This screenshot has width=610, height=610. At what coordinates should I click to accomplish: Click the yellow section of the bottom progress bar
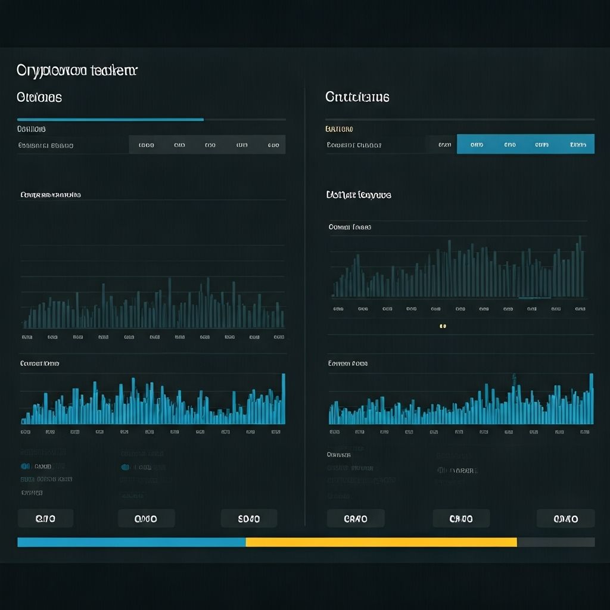tap(381, 542)
